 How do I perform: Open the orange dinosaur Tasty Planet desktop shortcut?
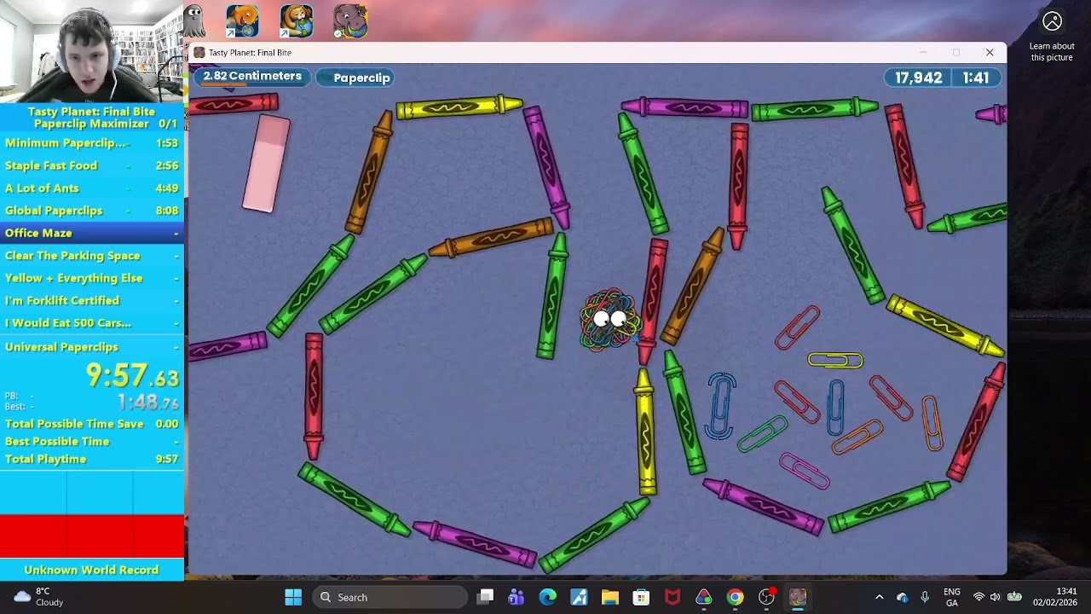pyautogui.click(x=242, y=21)
